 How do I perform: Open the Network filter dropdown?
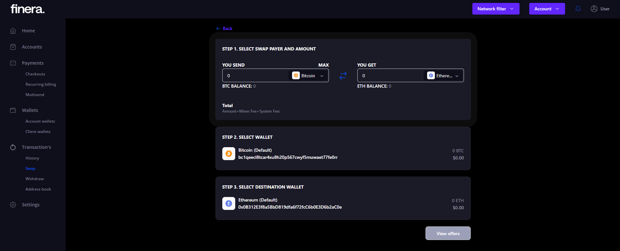(x=496, y=9)
